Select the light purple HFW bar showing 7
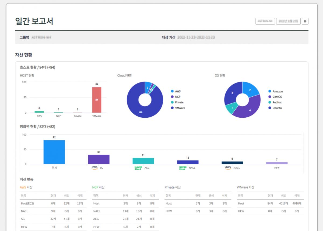The image size is (323, 231). click(277, 163)
